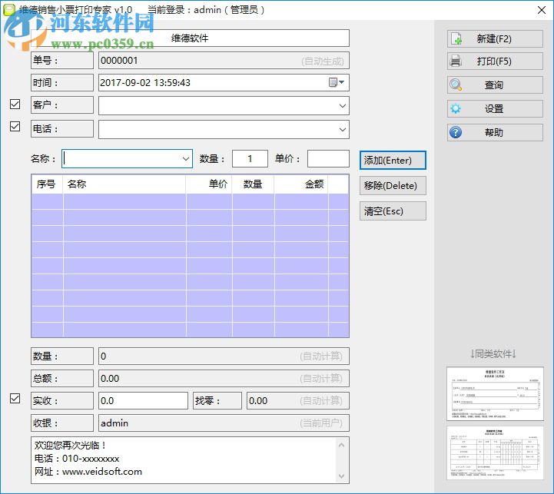Click the 数量 column header in table
This screenshot has height=494, width=554.
(x=253, y=184)
